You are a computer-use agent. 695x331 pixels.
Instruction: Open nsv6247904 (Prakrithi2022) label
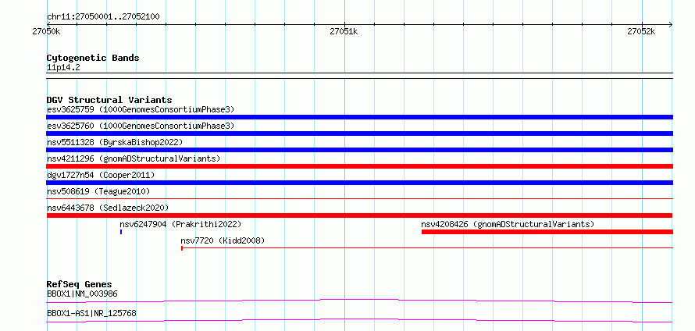click(x=180, y=224)
